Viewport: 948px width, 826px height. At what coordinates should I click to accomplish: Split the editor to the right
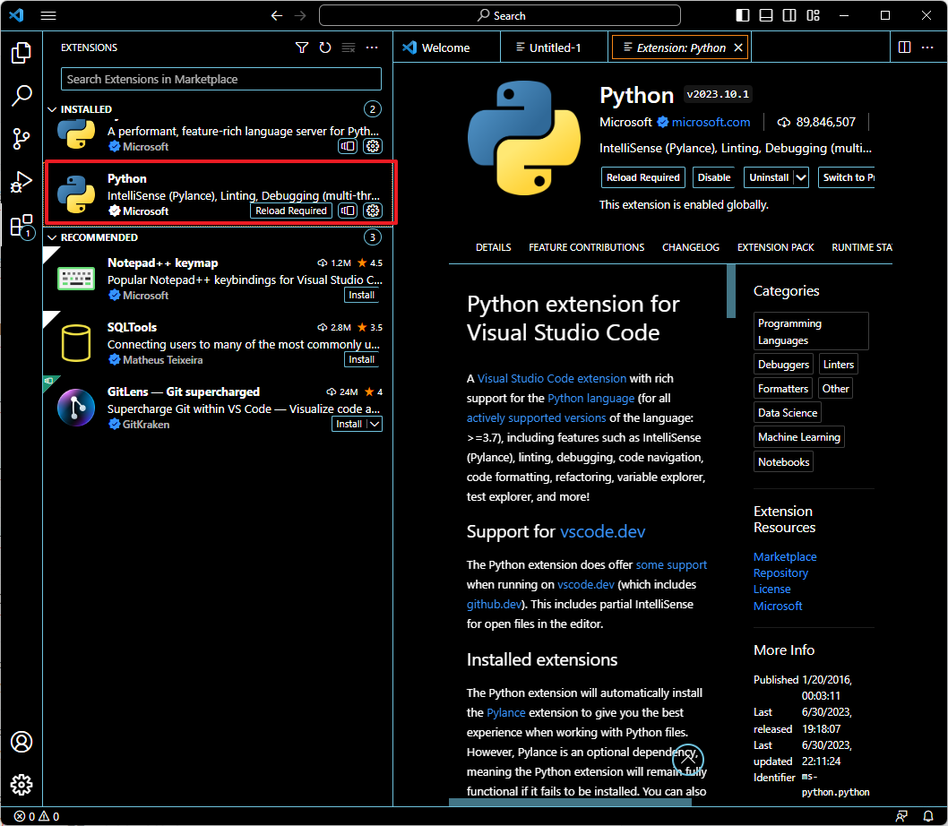click(x=904, y=47)
